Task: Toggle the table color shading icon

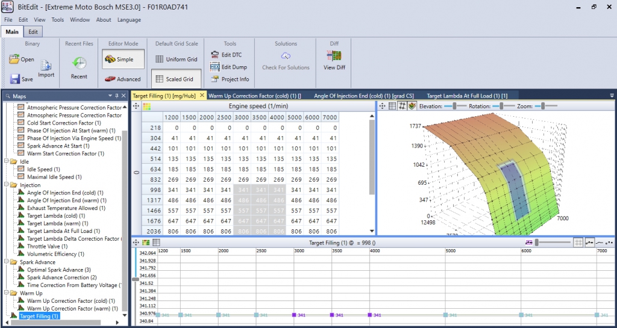Action: pos(146,106)
